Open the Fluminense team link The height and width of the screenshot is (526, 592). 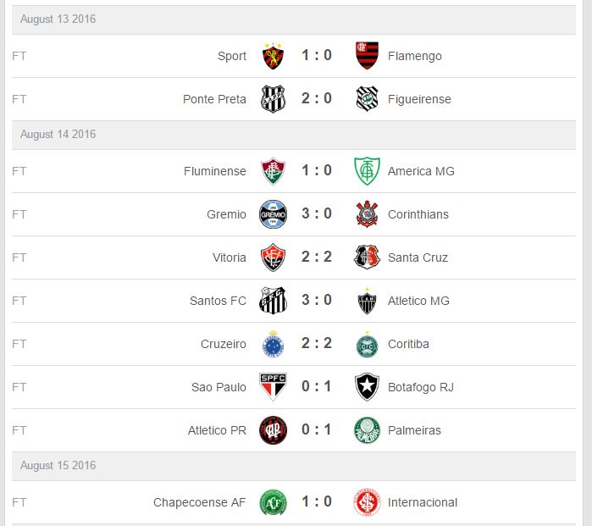coord(215,171)
